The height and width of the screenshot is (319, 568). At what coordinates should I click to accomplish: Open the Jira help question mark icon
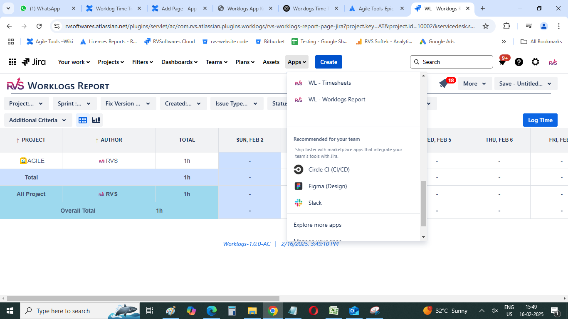(x=519, y=62)
